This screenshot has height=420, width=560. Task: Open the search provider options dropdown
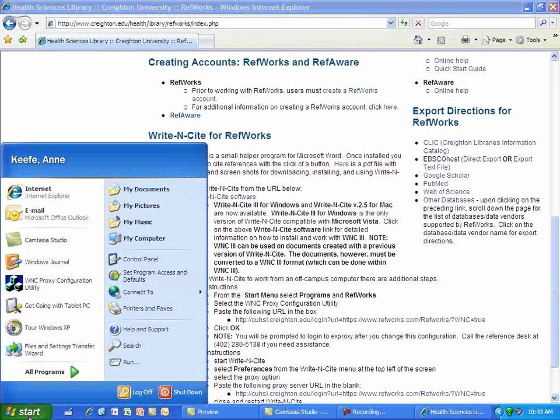(552, 23)
